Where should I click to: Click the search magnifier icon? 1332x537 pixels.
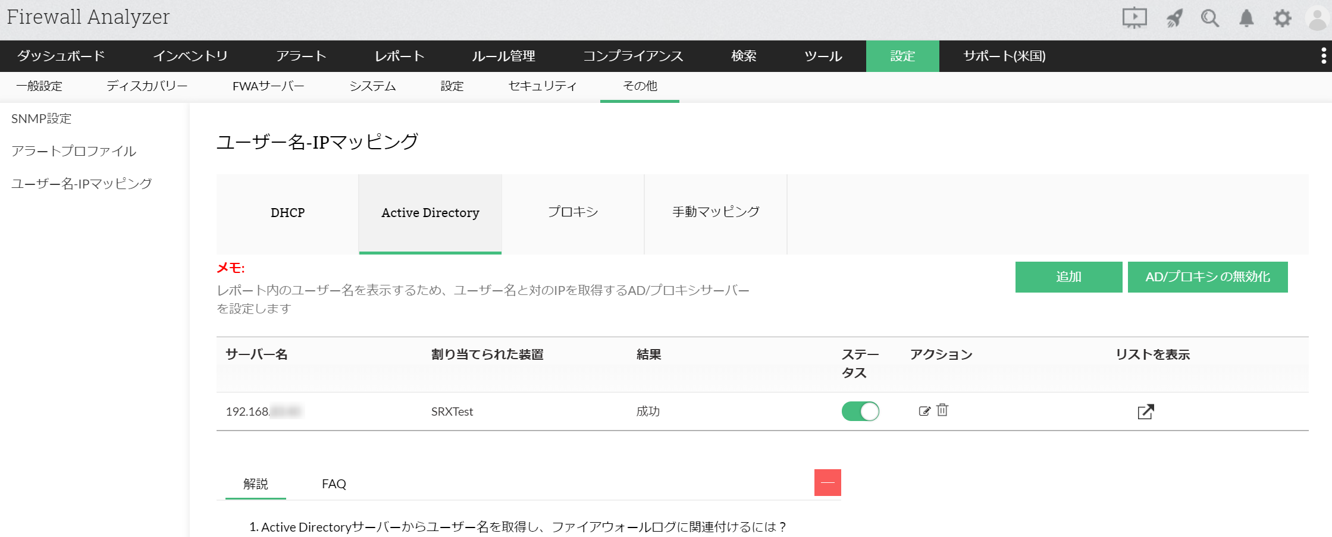tap(1209, 18)
